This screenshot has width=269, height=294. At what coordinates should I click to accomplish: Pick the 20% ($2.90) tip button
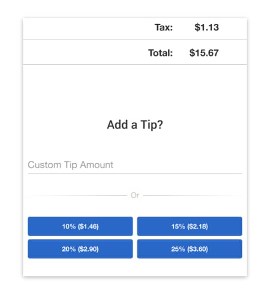click(80, 249)
